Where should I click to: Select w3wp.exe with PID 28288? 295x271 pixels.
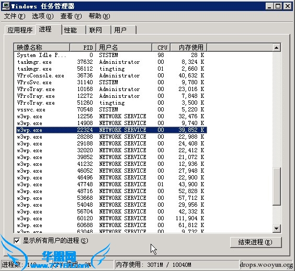pos(111,137)
